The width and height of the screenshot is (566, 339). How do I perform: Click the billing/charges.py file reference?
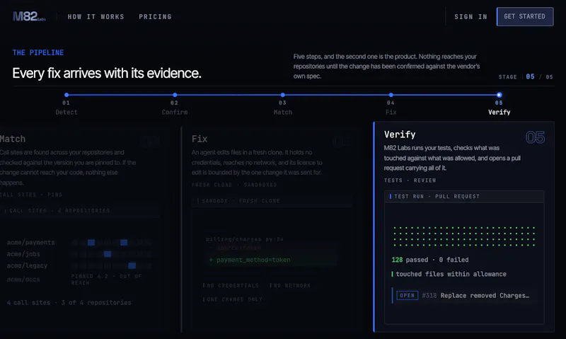click(245, 239)
